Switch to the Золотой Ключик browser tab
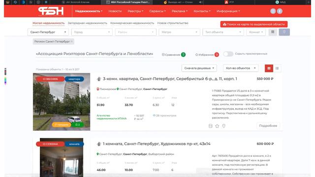The height and width of the screenshot is (177, 315). 75,2
